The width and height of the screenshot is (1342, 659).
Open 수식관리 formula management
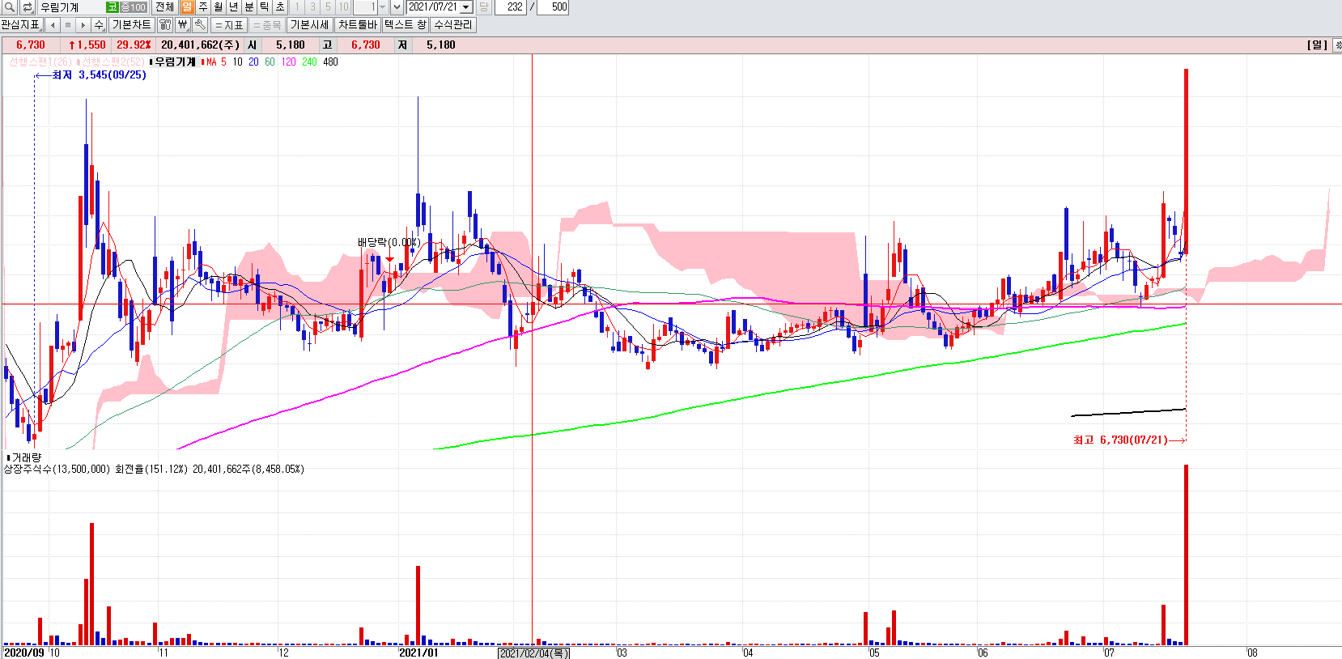(x=453, y=25)
